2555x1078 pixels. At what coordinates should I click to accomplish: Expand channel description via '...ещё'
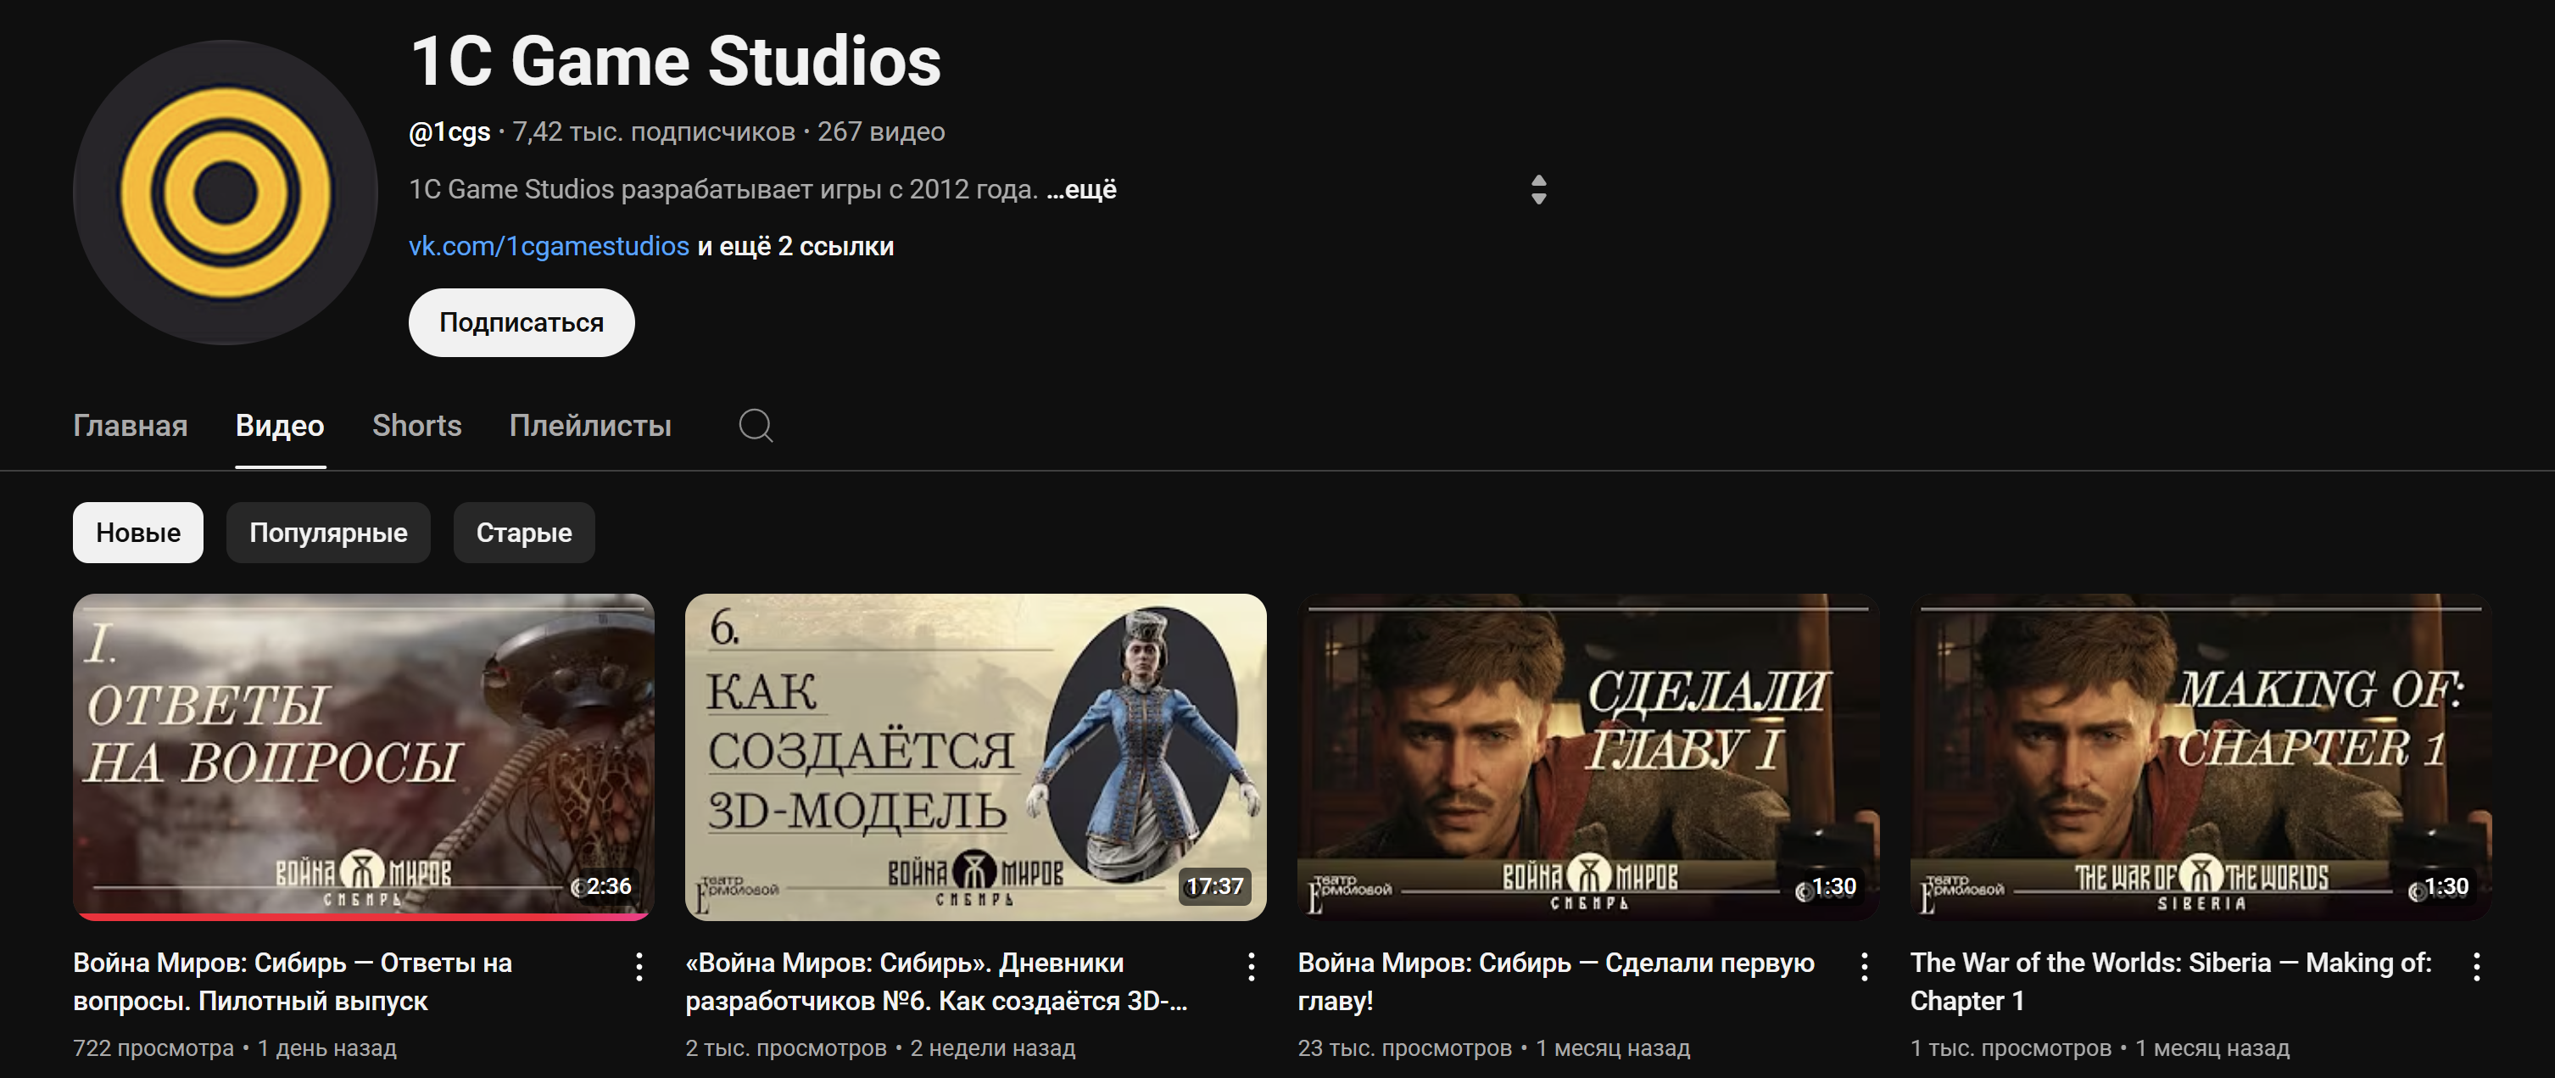pyautogui.click(x=1082, y=189)
